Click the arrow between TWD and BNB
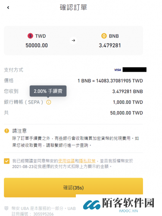The width and height of the screenshot is (162, 216). click(x=73, y=41)
